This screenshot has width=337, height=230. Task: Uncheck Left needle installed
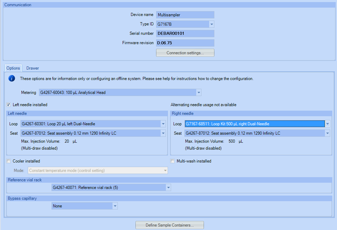(8, 104)
